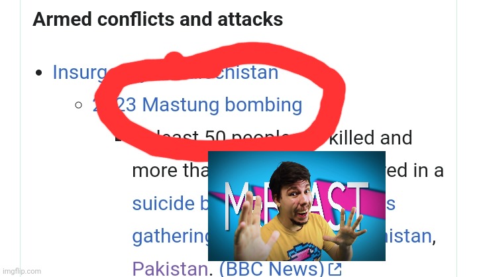Open the BBC News source link
Viewport: 477px width, 277px height.
(272, 269)
